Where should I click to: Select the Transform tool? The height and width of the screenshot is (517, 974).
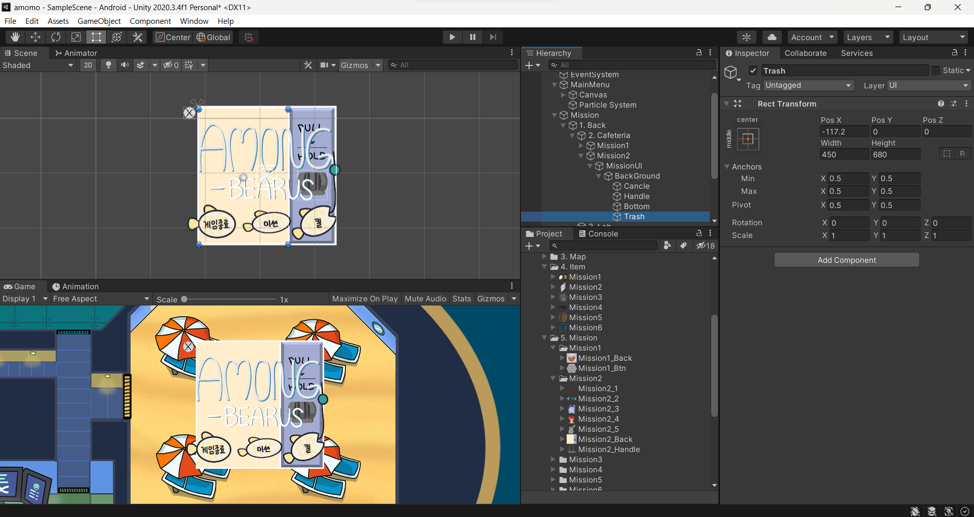click(117, 37)
